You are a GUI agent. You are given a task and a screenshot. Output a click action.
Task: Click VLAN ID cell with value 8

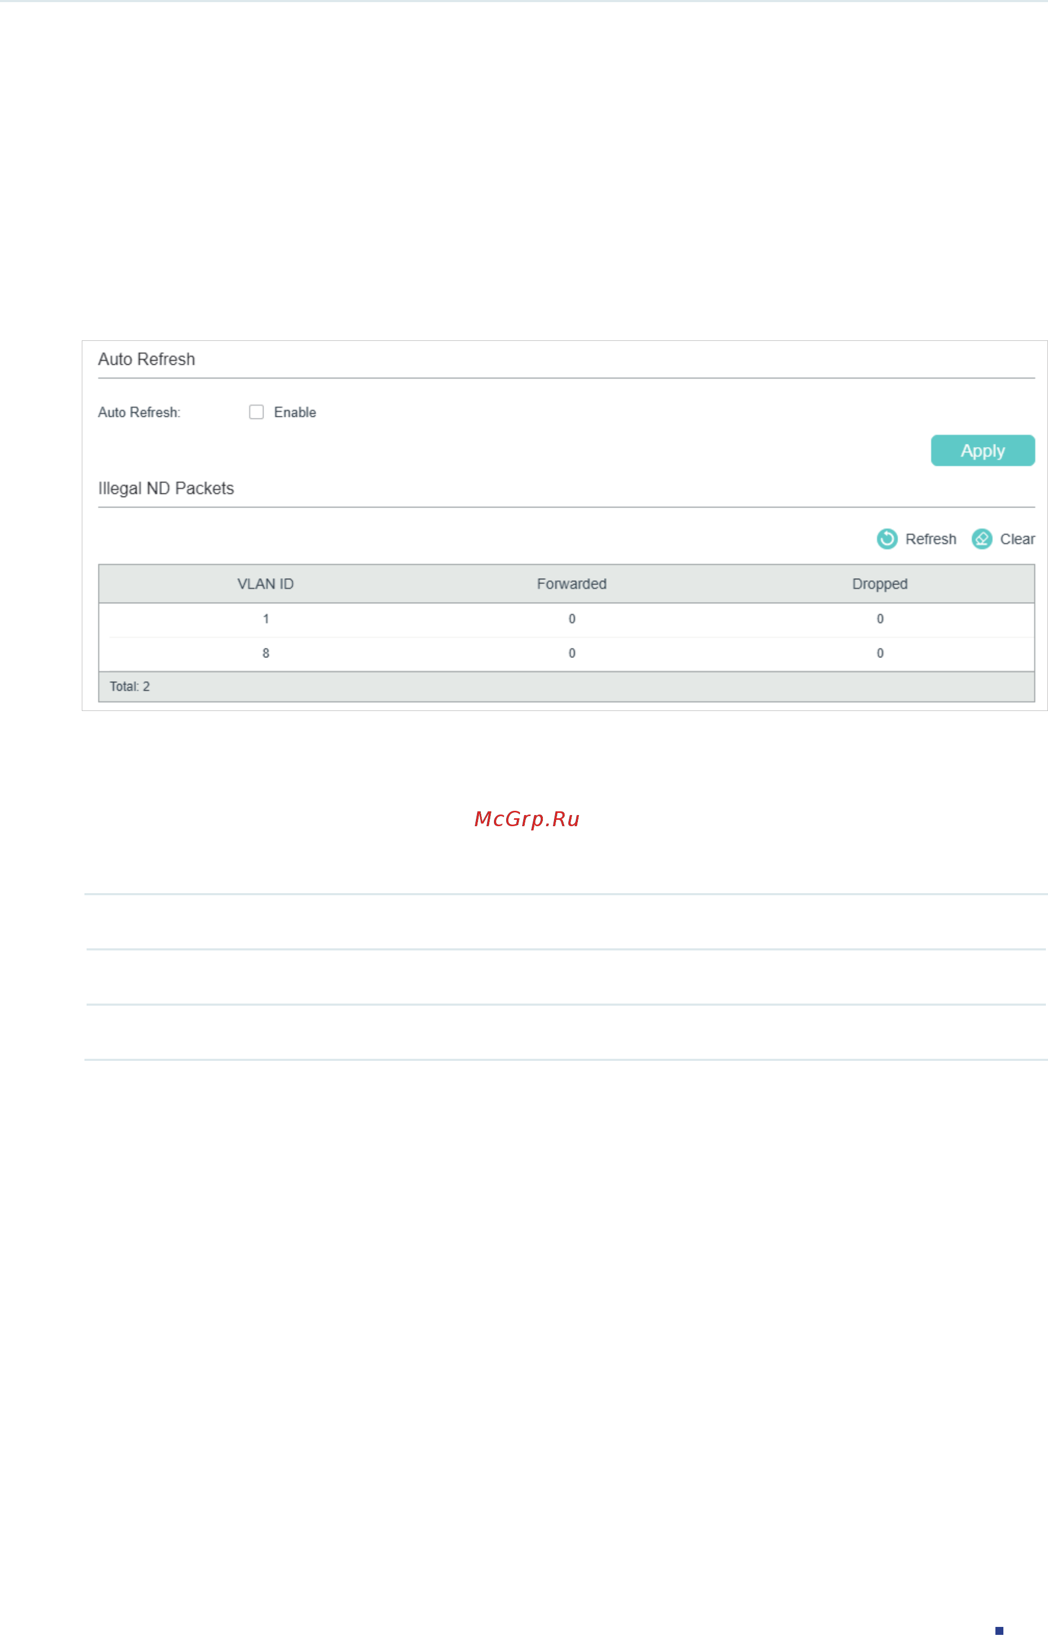coord(266,653)
